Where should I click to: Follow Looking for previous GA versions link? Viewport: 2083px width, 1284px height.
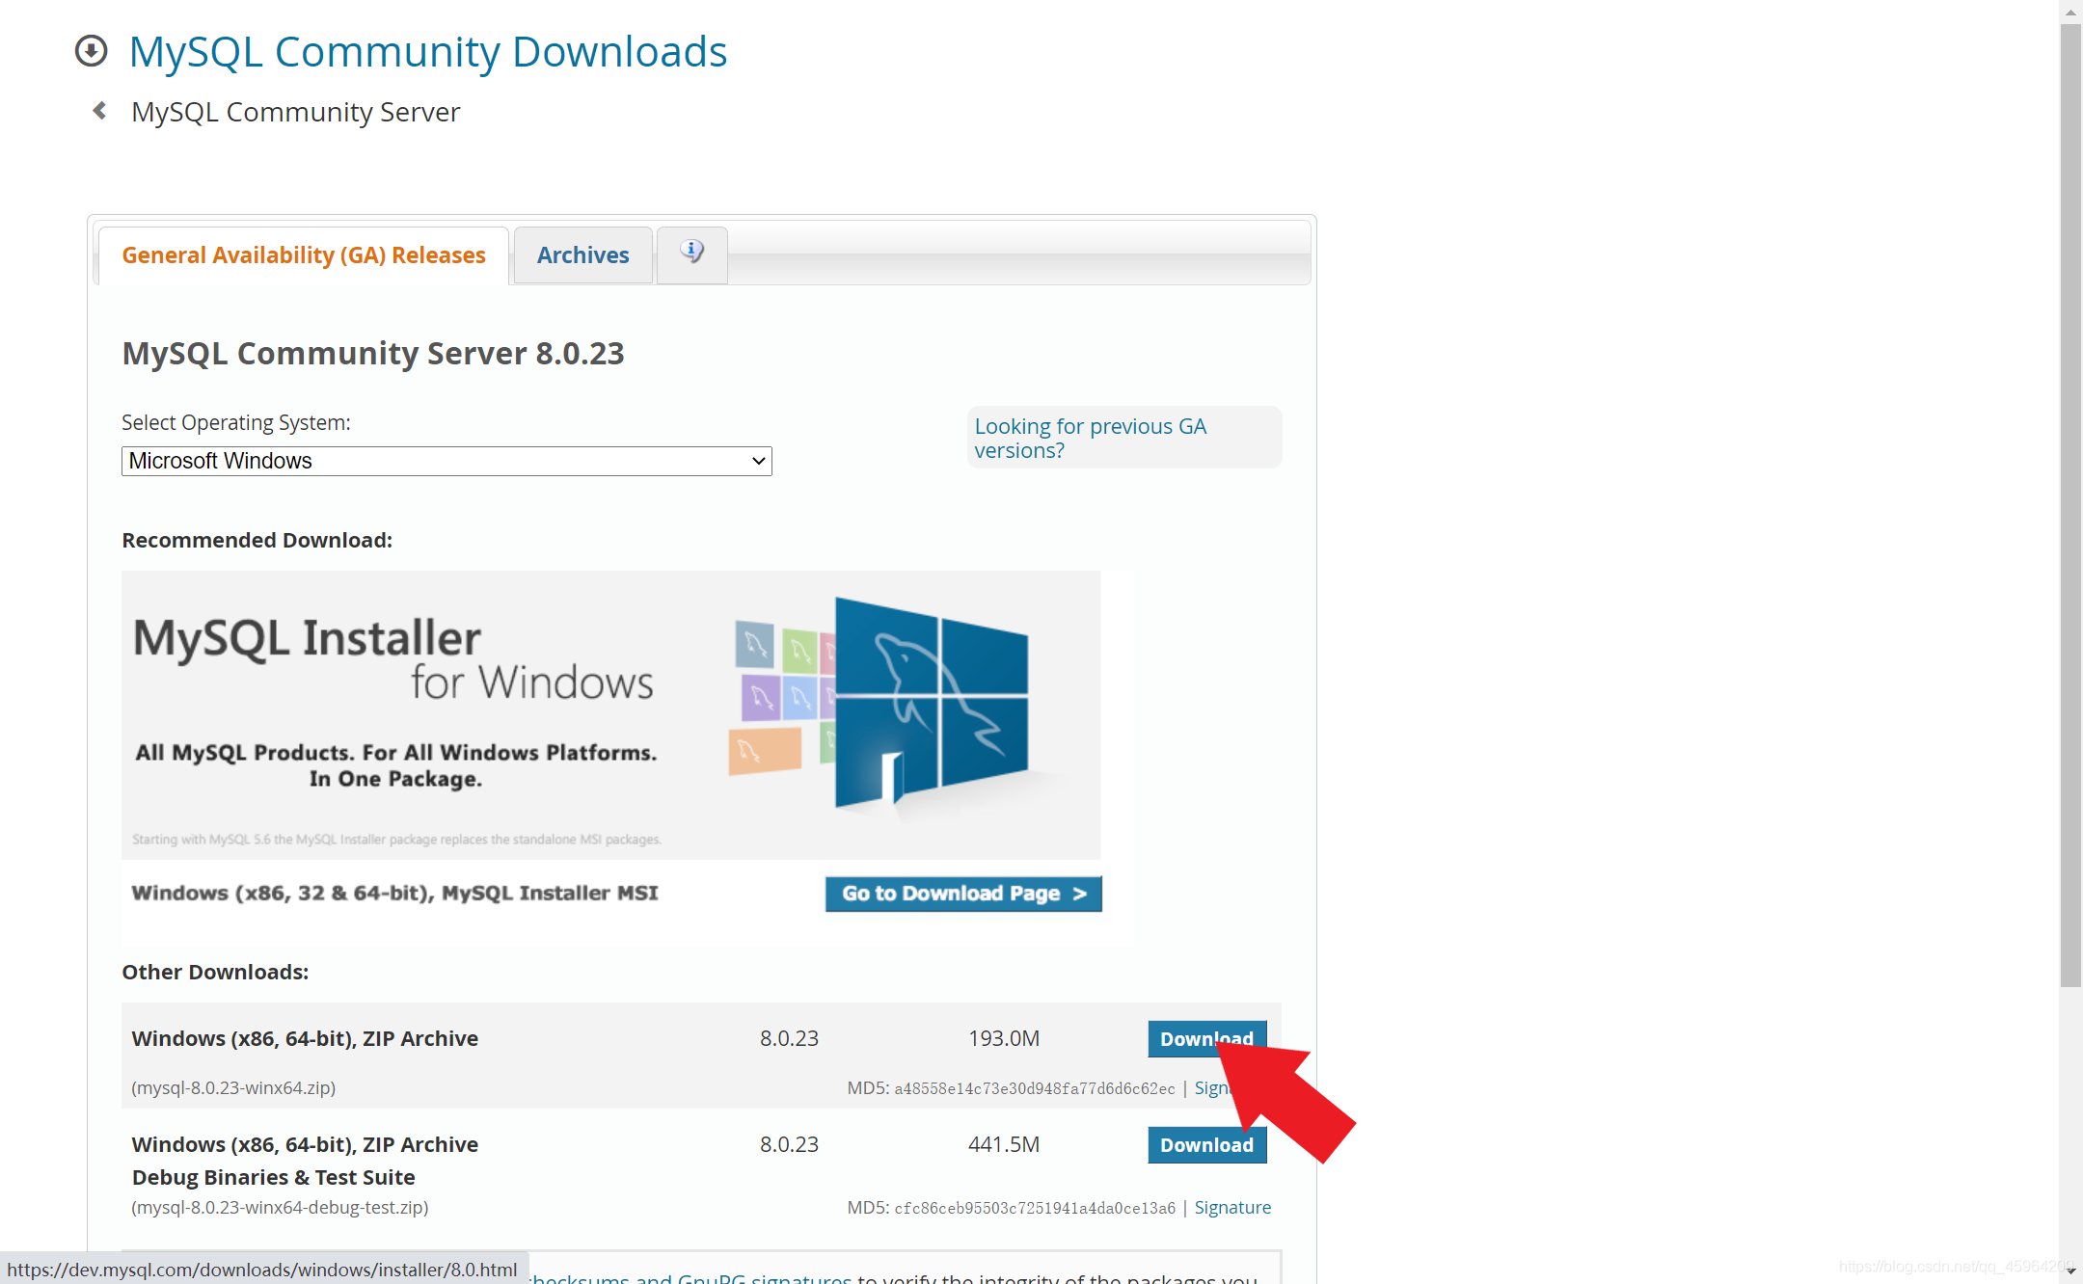tap(1090, 438)
